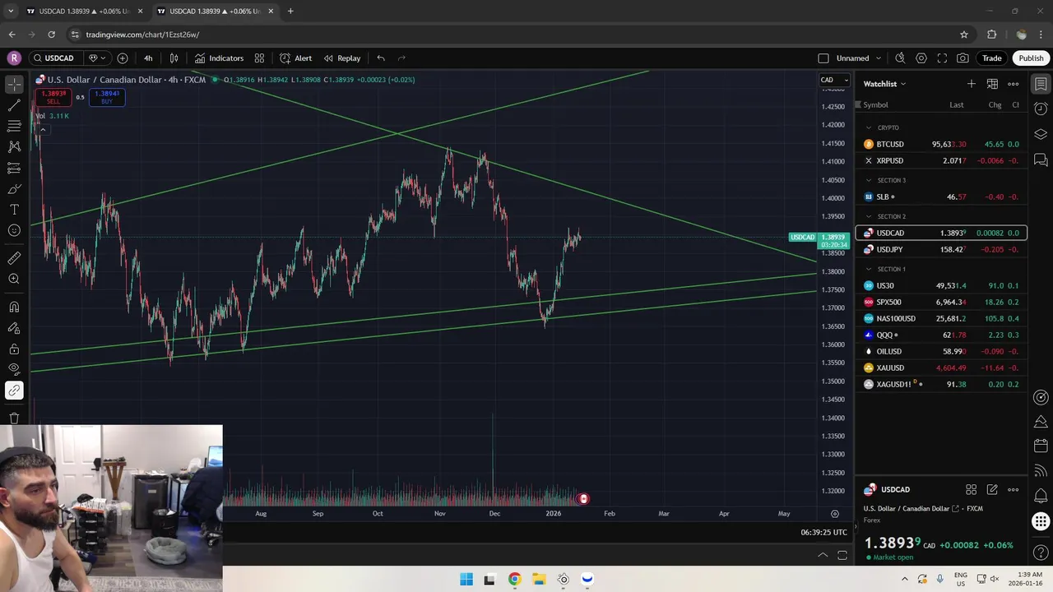The width and height of the screenshot is (1053, 592).
Task: Open the Watchlist name dropdown
Action: pos(884,84)
